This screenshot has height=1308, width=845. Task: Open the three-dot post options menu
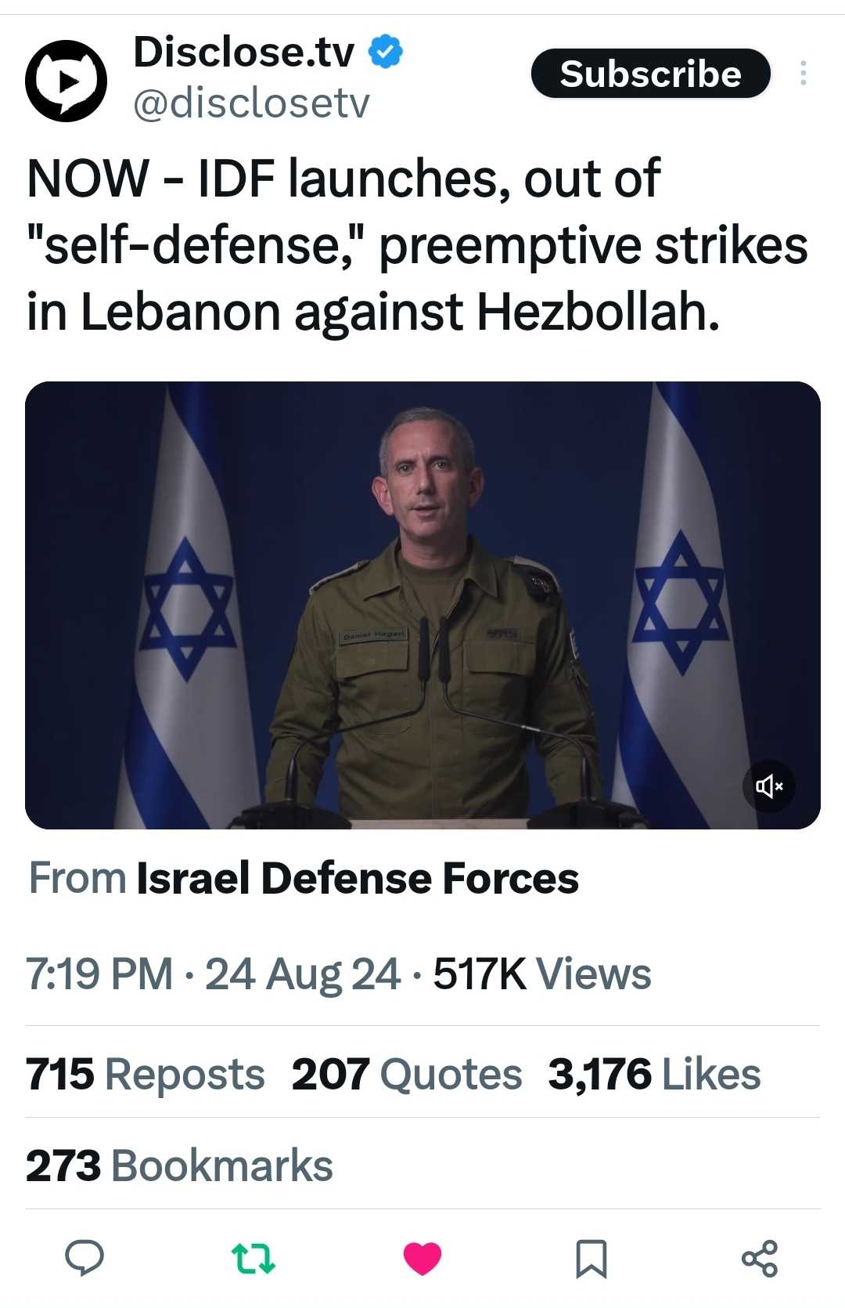coord(803,74)
